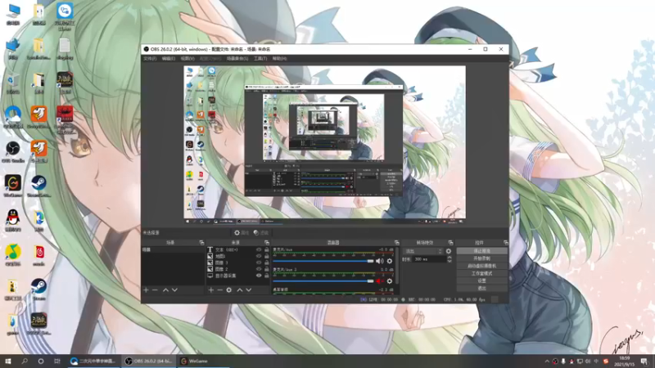
Task: Move source up in sources list
Action: 239,290
